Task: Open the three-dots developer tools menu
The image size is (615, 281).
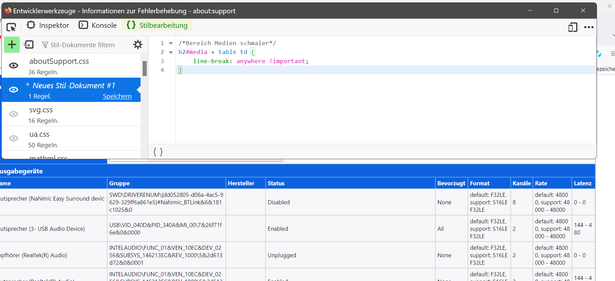Action: click(589, 27)
